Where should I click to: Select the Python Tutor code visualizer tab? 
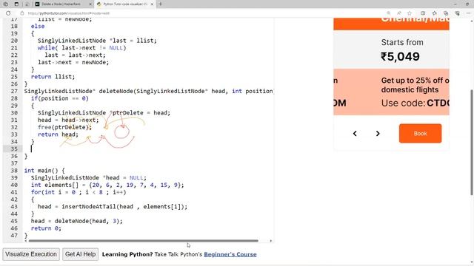pos(125,4)
